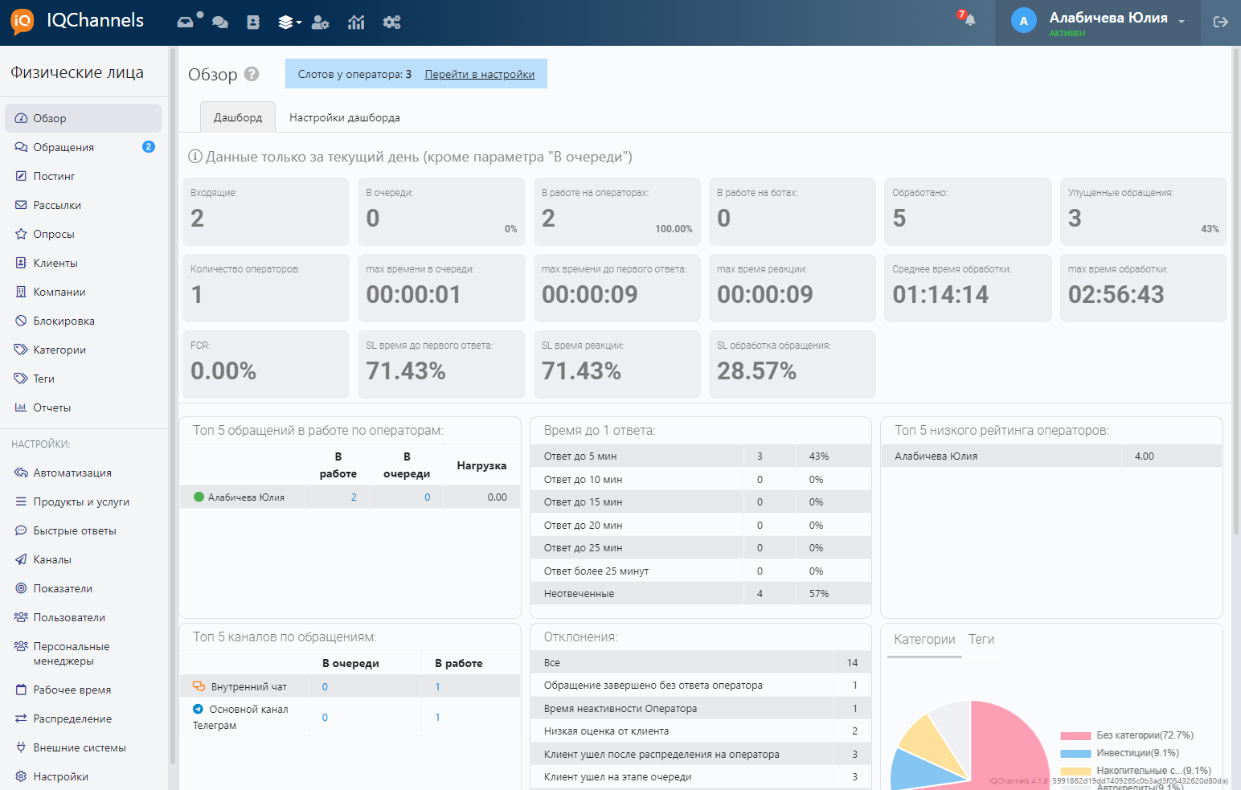The image size is (1241, 790).
Task: Click the В очереди value 0 for Алабичева Юлия
Action: (428, 497)
